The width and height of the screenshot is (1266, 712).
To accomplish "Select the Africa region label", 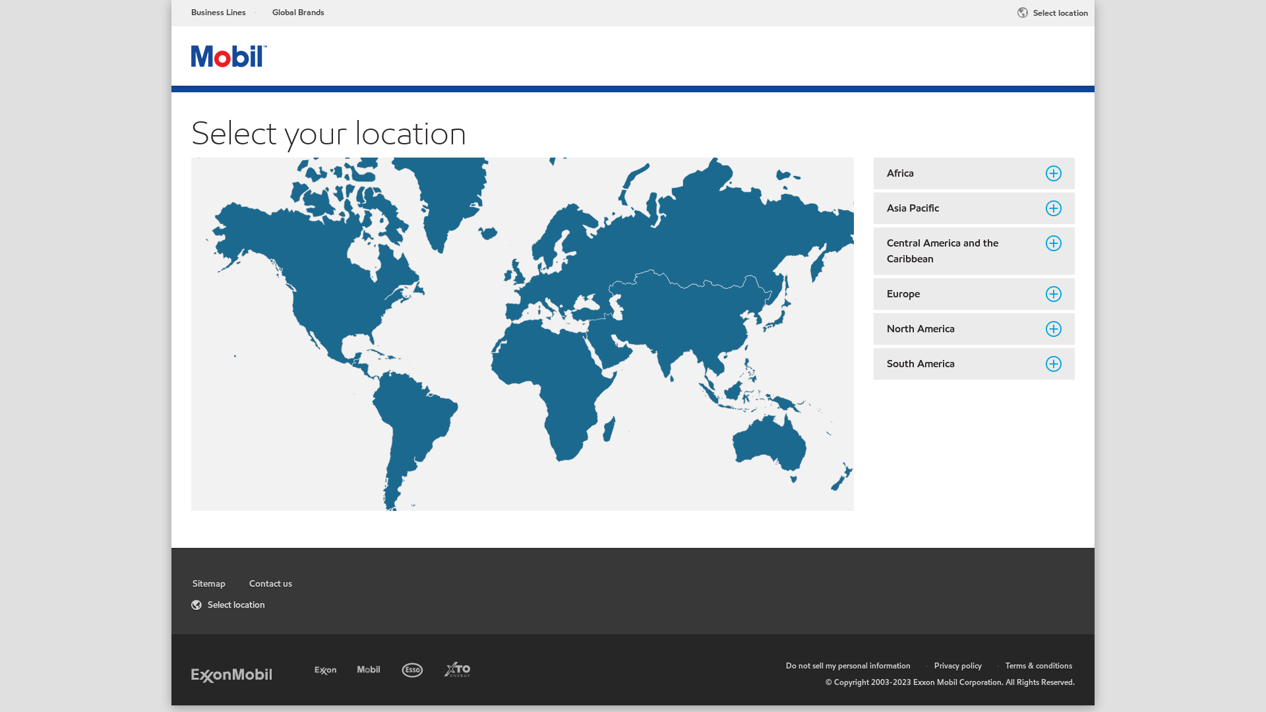I will 900,173.
